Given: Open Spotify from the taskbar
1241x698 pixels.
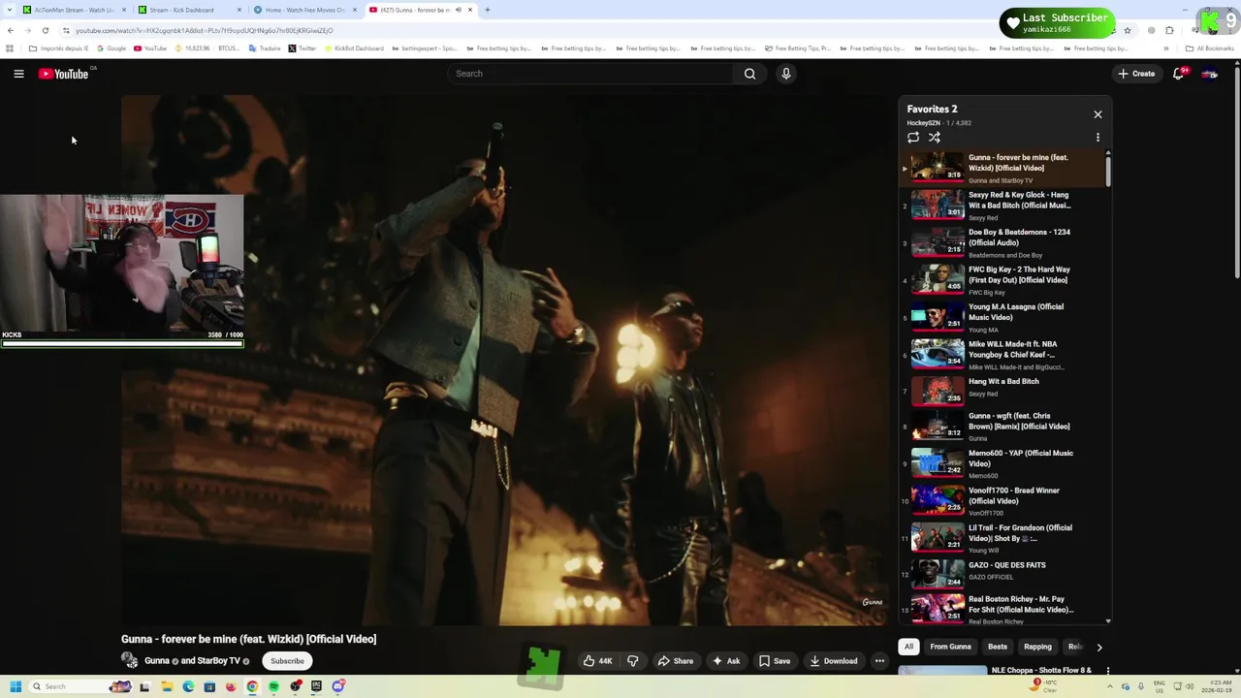Looking at the screenshot, I should (x=273, y=686).
